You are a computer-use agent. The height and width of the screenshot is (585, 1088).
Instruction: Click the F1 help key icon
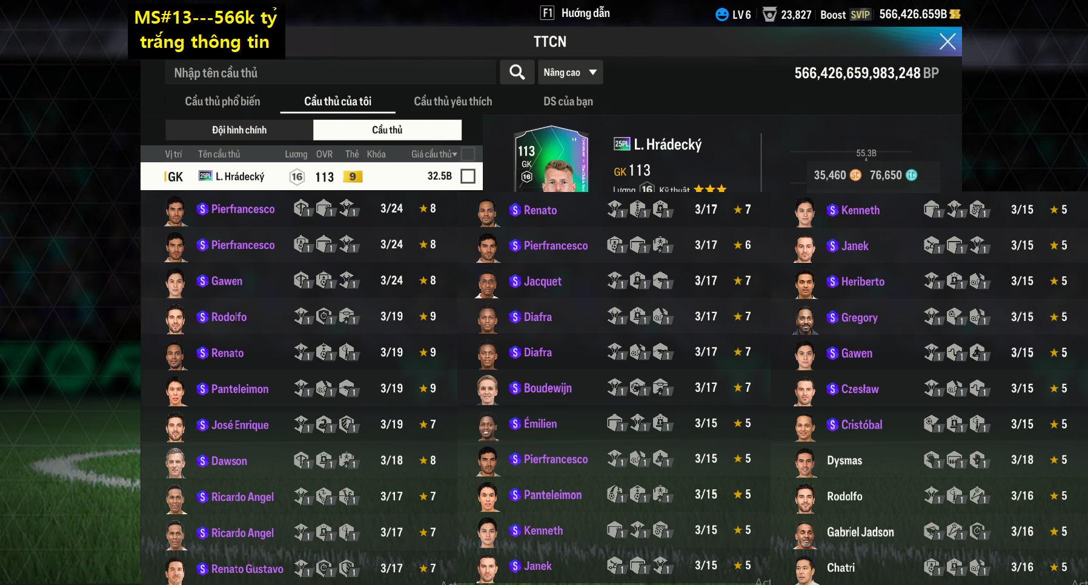(x=547, y=13)
